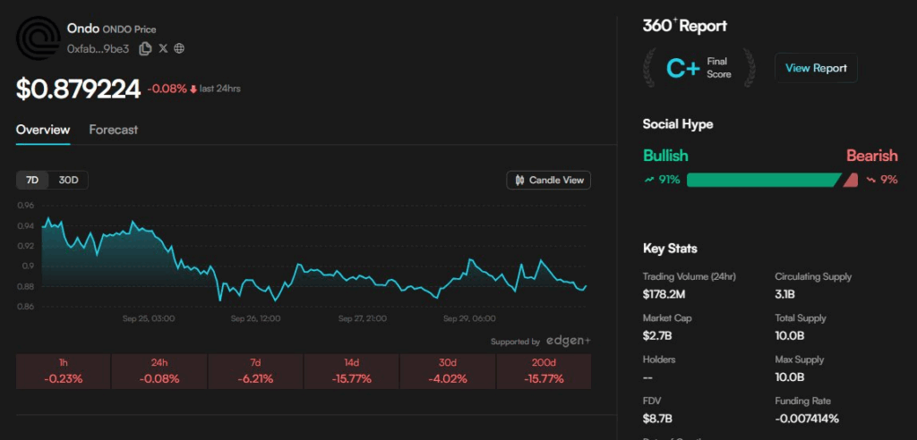This screenshot has width=917, height=440.
Task: Click the Ondo token logo
Action: pyautogui.click(x=38, y=38)
